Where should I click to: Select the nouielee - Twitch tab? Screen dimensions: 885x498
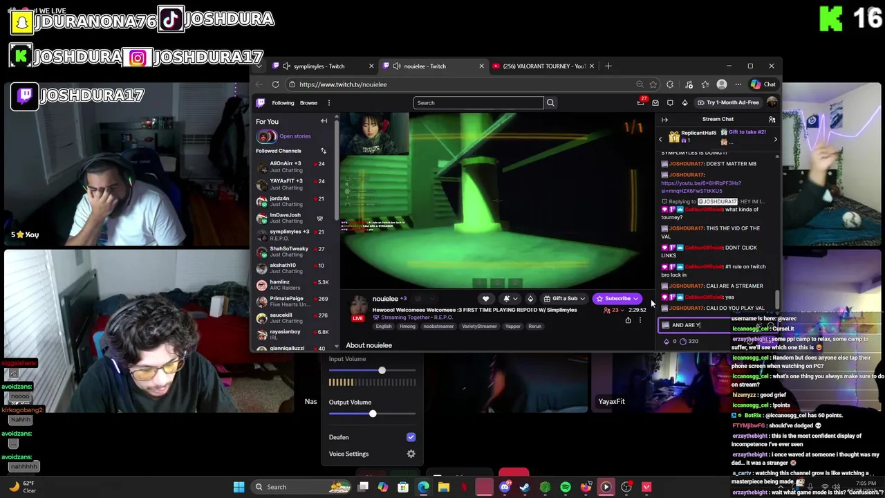(432, 66)
